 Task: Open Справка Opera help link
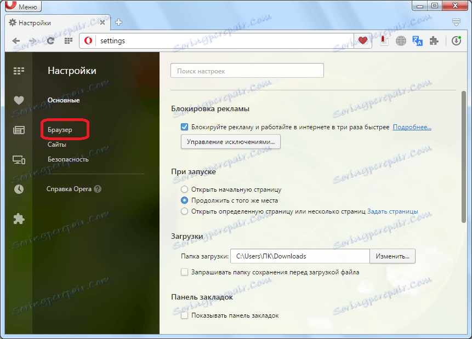(69, 189)
